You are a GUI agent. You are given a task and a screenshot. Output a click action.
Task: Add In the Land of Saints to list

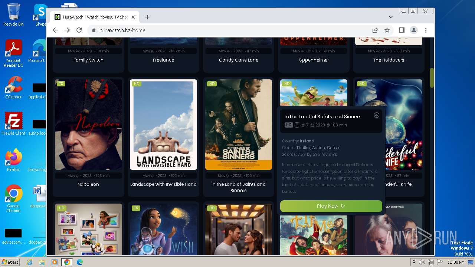pyautogui.click(x=376, y=115)
